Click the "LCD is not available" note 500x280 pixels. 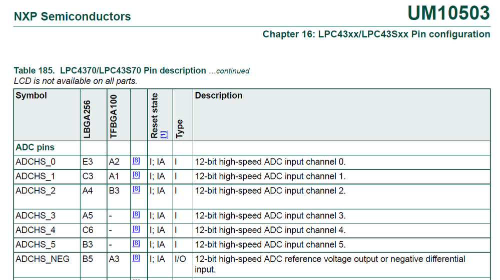click(x=75, y=80)
